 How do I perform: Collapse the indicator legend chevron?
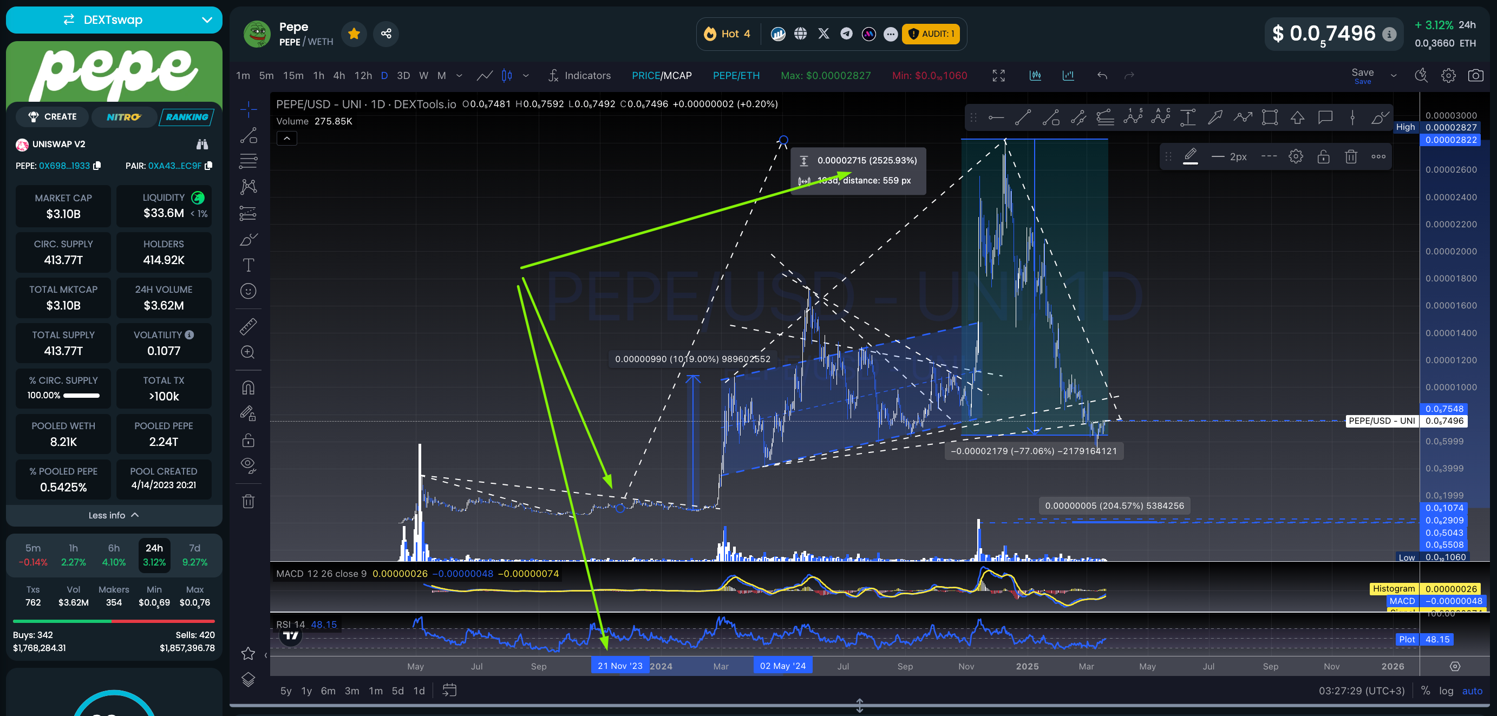click(286, 138)
